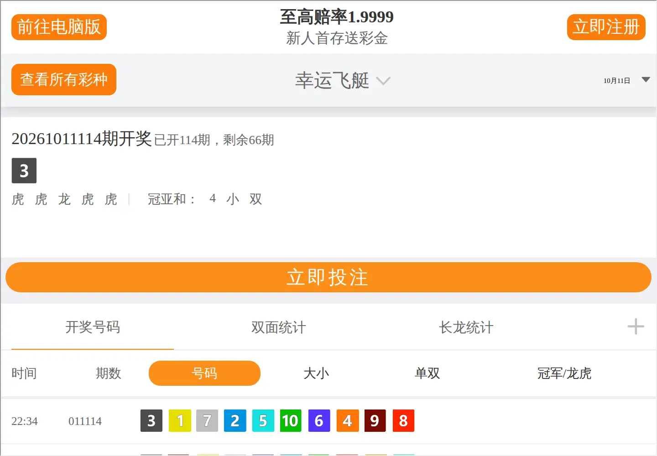This screenshot has height=456, width=657.
Task: Click the dark red number 9 ball
Action: pos(375,420)
